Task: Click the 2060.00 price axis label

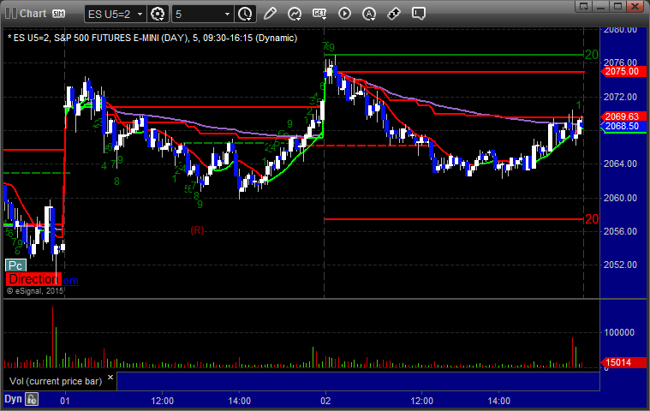Action: pos(620,198)
